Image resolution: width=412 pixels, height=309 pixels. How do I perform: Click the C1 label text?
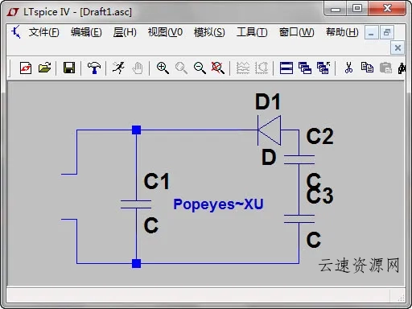157,181
